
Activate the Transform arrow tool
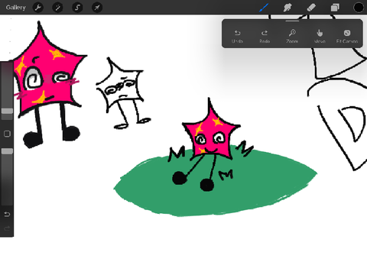tap(97, 8)
